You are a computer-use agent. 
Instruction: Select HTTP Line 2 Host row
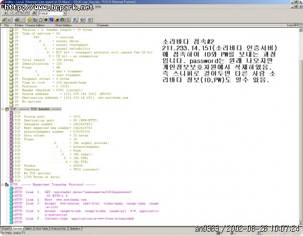coord(50,200)
